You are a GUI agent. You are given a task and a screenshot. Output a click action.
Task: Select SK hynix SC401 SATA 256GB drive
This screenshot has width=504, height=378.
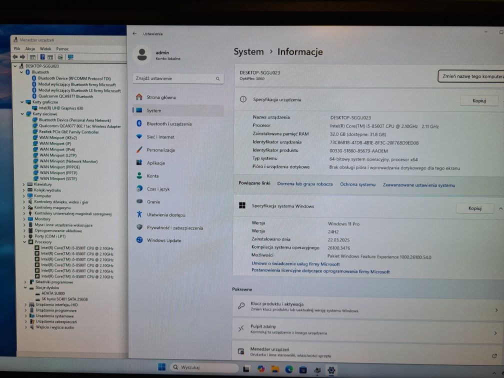[64, 299]
